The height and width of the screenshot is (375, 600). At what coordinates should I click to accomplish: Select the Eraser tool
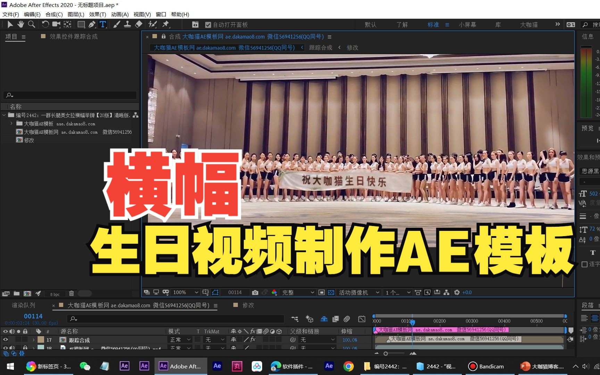[139, 24]
